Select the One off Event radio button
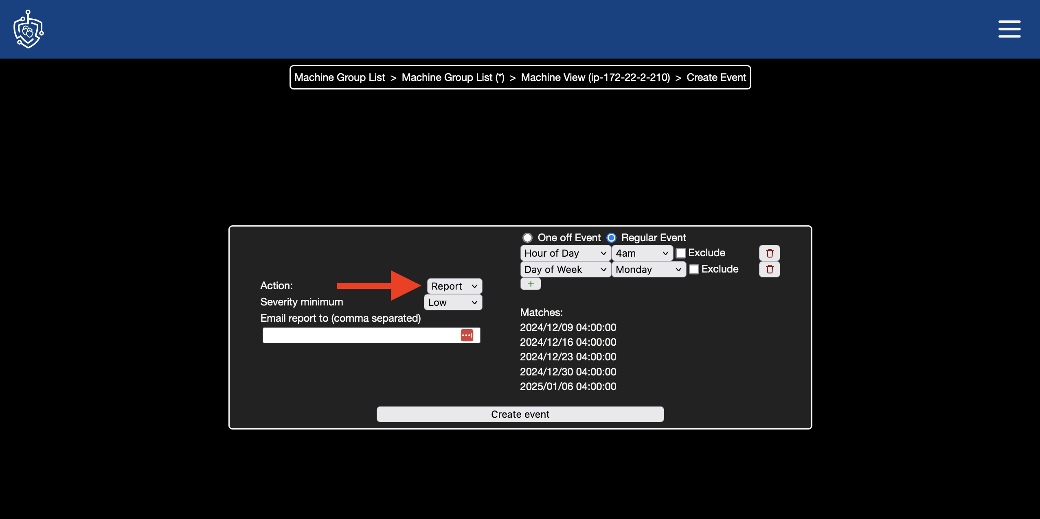The width and height of the screenshot is (1040, 519). click(x=527, y=237)
